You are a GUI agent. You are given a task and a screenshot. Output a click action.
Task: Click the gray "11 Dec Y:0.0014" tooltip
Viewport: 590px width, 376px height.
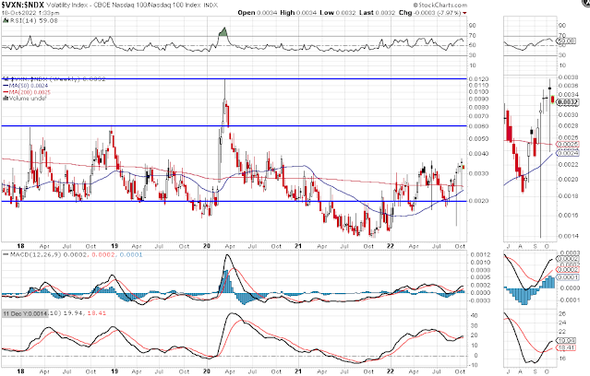[x=25, y=313]
